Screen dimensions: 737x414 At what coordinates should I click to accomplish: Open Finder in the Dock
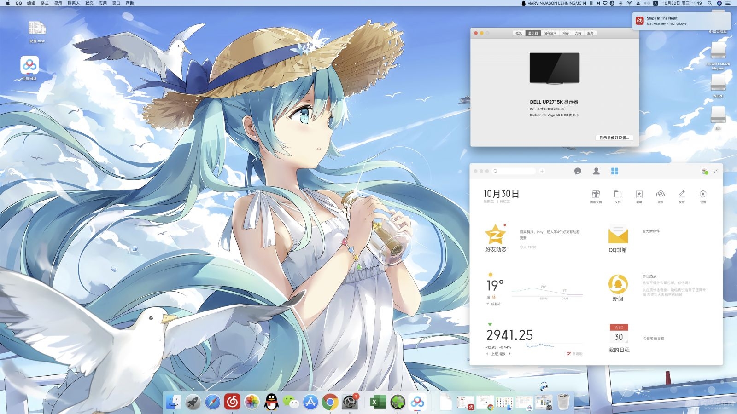coord(173,402)
